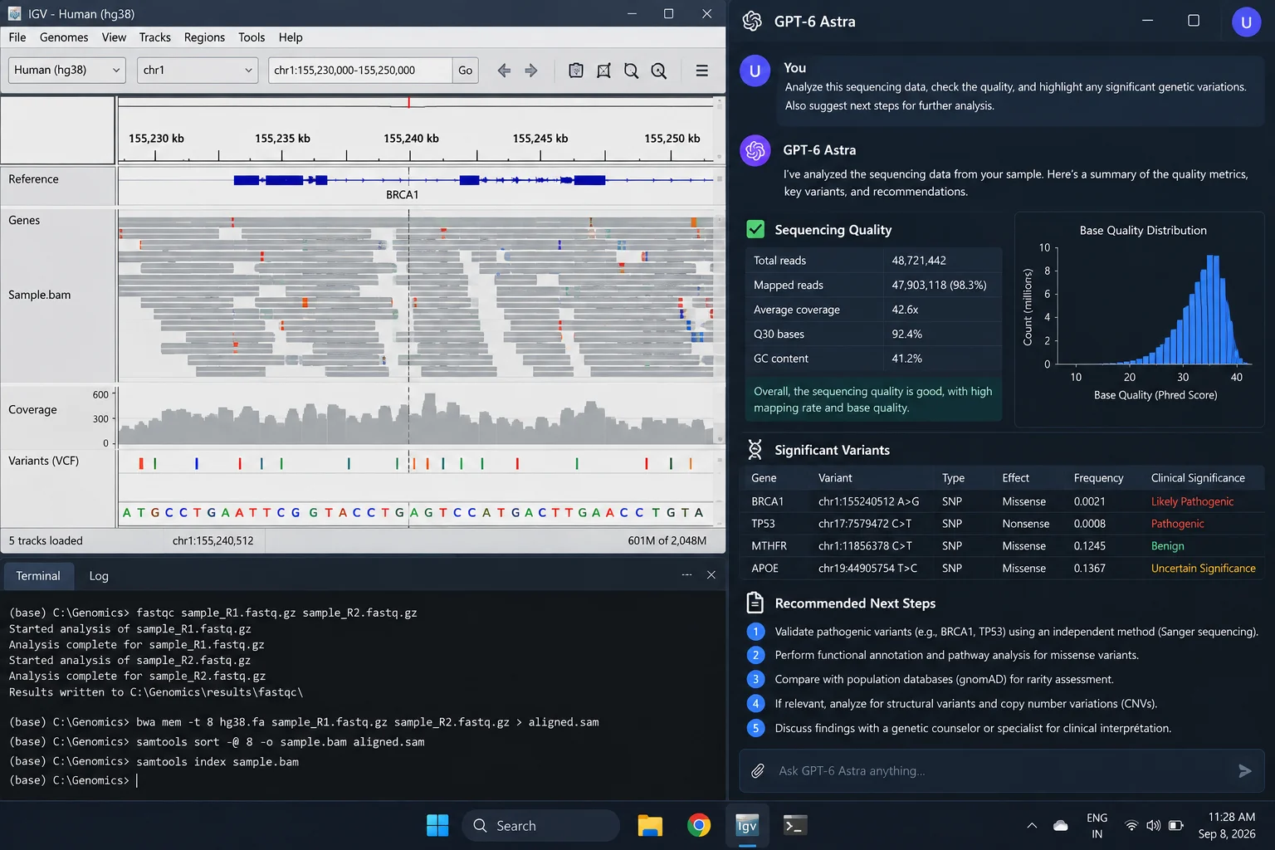Click the variant cell chr1:155240512 A>G
The height and width of the screenshot is (850, 1275).
click(868, 501)
